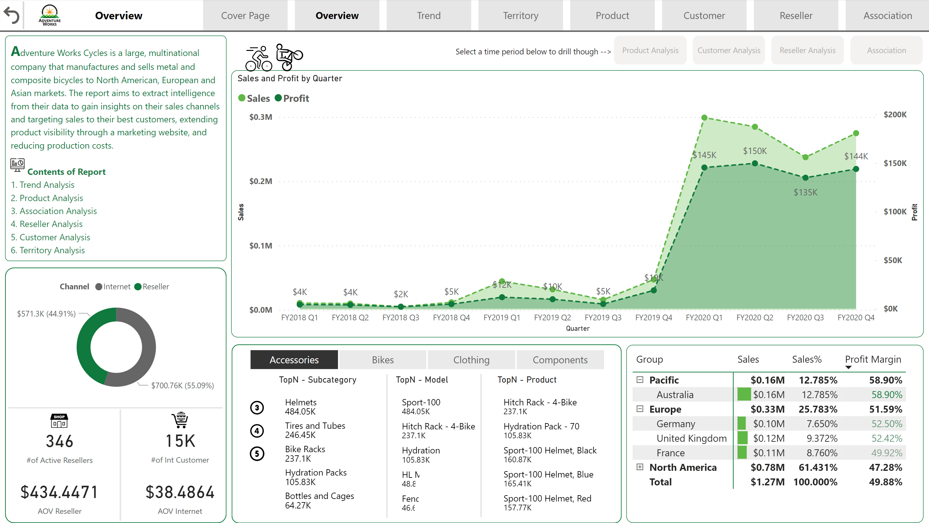Collapse the Europe group row

coord(640,409)
